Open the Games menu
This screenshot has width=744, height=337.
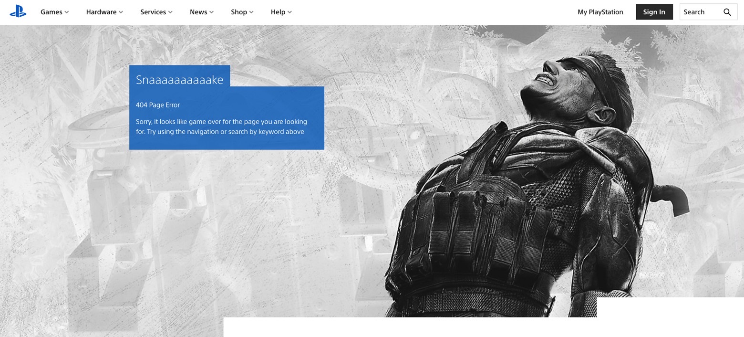coord(51,12)
